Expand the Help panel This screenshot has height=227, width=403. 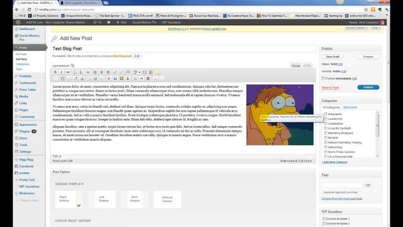click(x=376, y=28)
